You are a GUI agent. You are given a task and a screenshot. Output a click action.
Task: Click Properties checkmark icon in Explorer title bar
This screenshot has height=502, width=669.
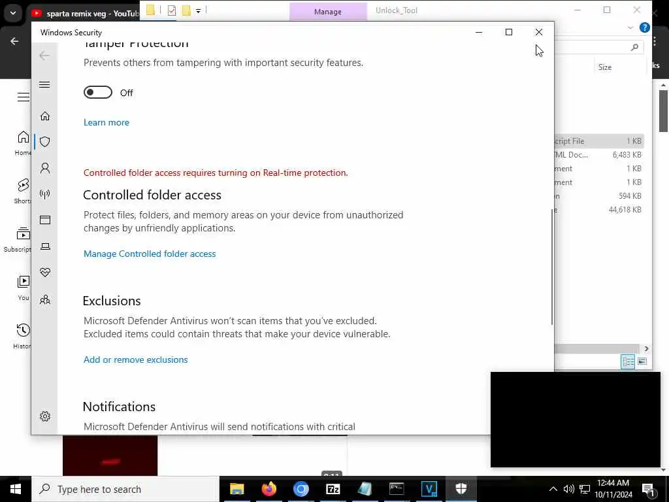[x=172, y=10]
